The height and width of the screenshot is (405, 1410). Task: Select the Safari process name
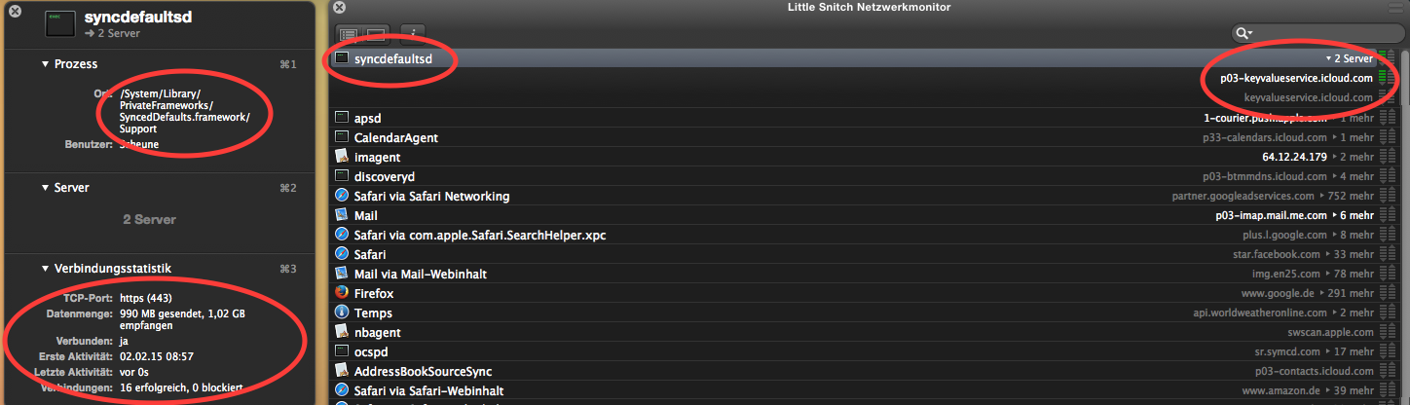click(370, 254)
